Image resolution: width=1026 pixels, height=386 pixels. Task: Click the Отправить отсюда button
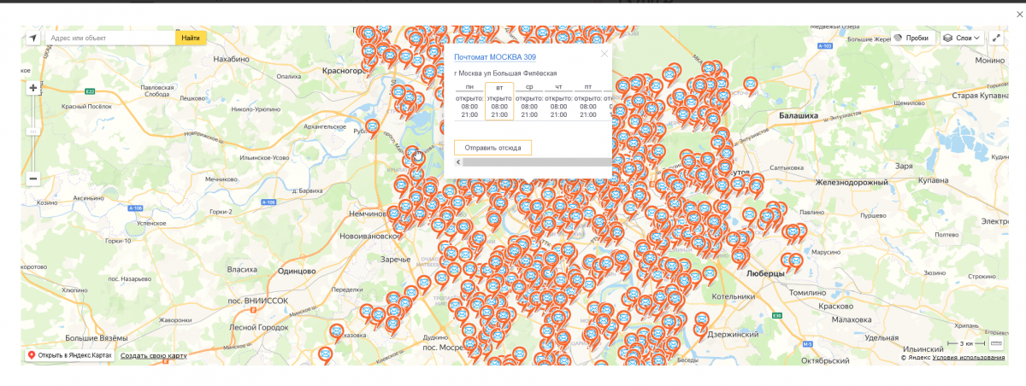492,148
